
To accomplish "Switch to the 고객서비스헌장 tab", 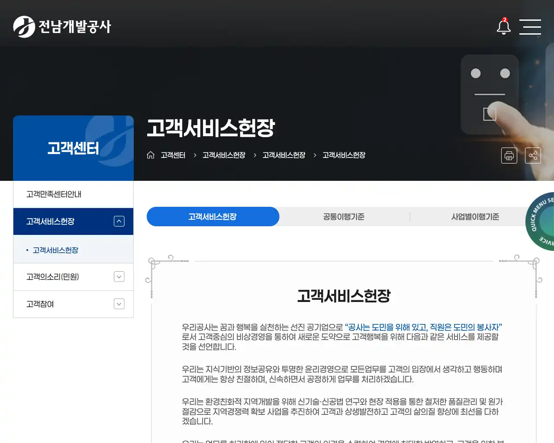I will click(x=213, y=216).
